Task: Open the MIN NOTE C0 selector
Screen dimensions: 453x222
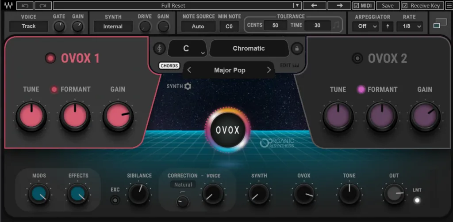Action: (x=229, y=26)
